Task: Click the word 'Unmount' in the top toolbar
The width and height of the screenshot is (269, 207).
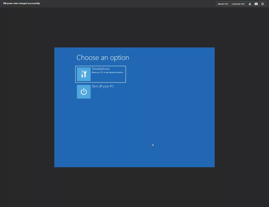Action: point(236,4)
